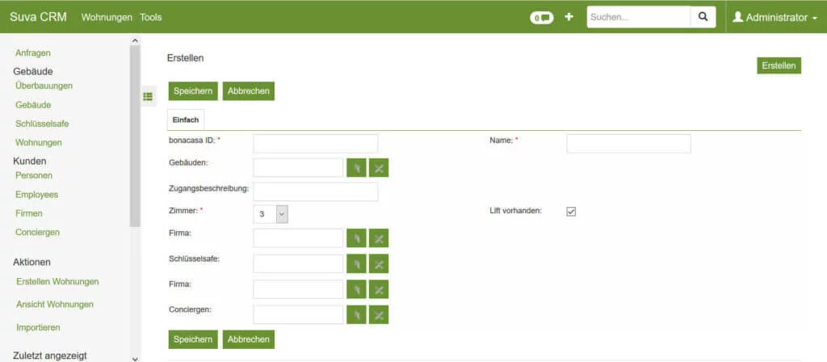Open the Tools menu in the navbar
Screen dimensions: 827x362
tap(151, 17)
